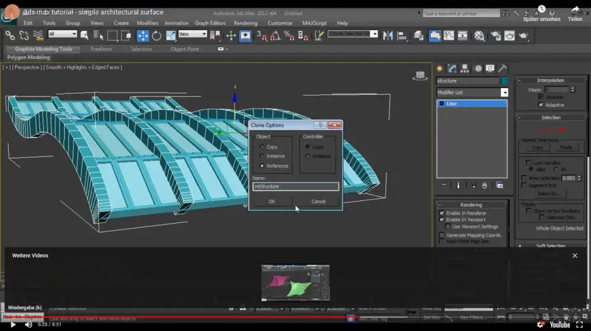Switch to Object Paint ribbon tab

coord(184,49)
